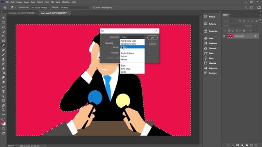Go to the Home screen icon
This screenshot has height=147, width=262.
point(5,7)
